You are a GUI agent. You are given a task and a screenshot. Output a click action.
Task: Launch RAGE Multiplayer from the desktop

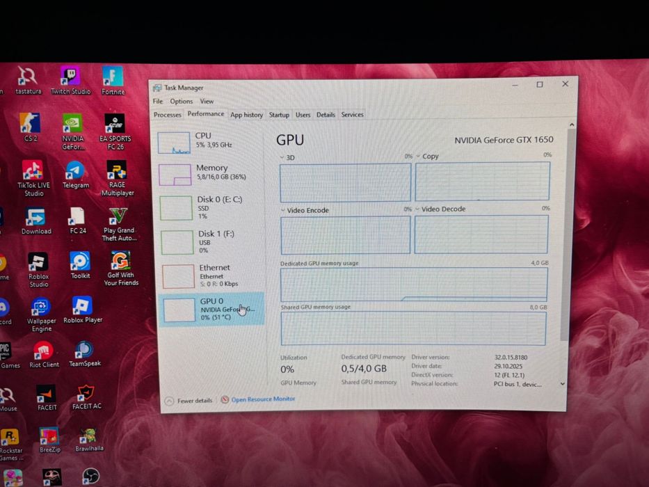click(x=118, y=178)
